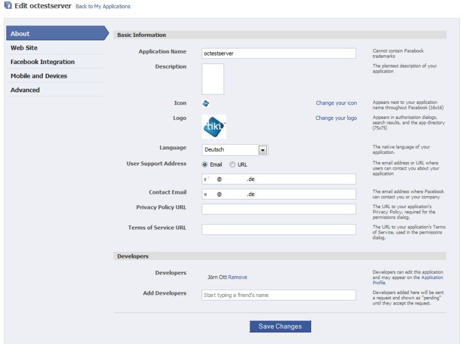Screen dimensions: 461x346
Task: Select the URL radio button
Action: (232, 164)
